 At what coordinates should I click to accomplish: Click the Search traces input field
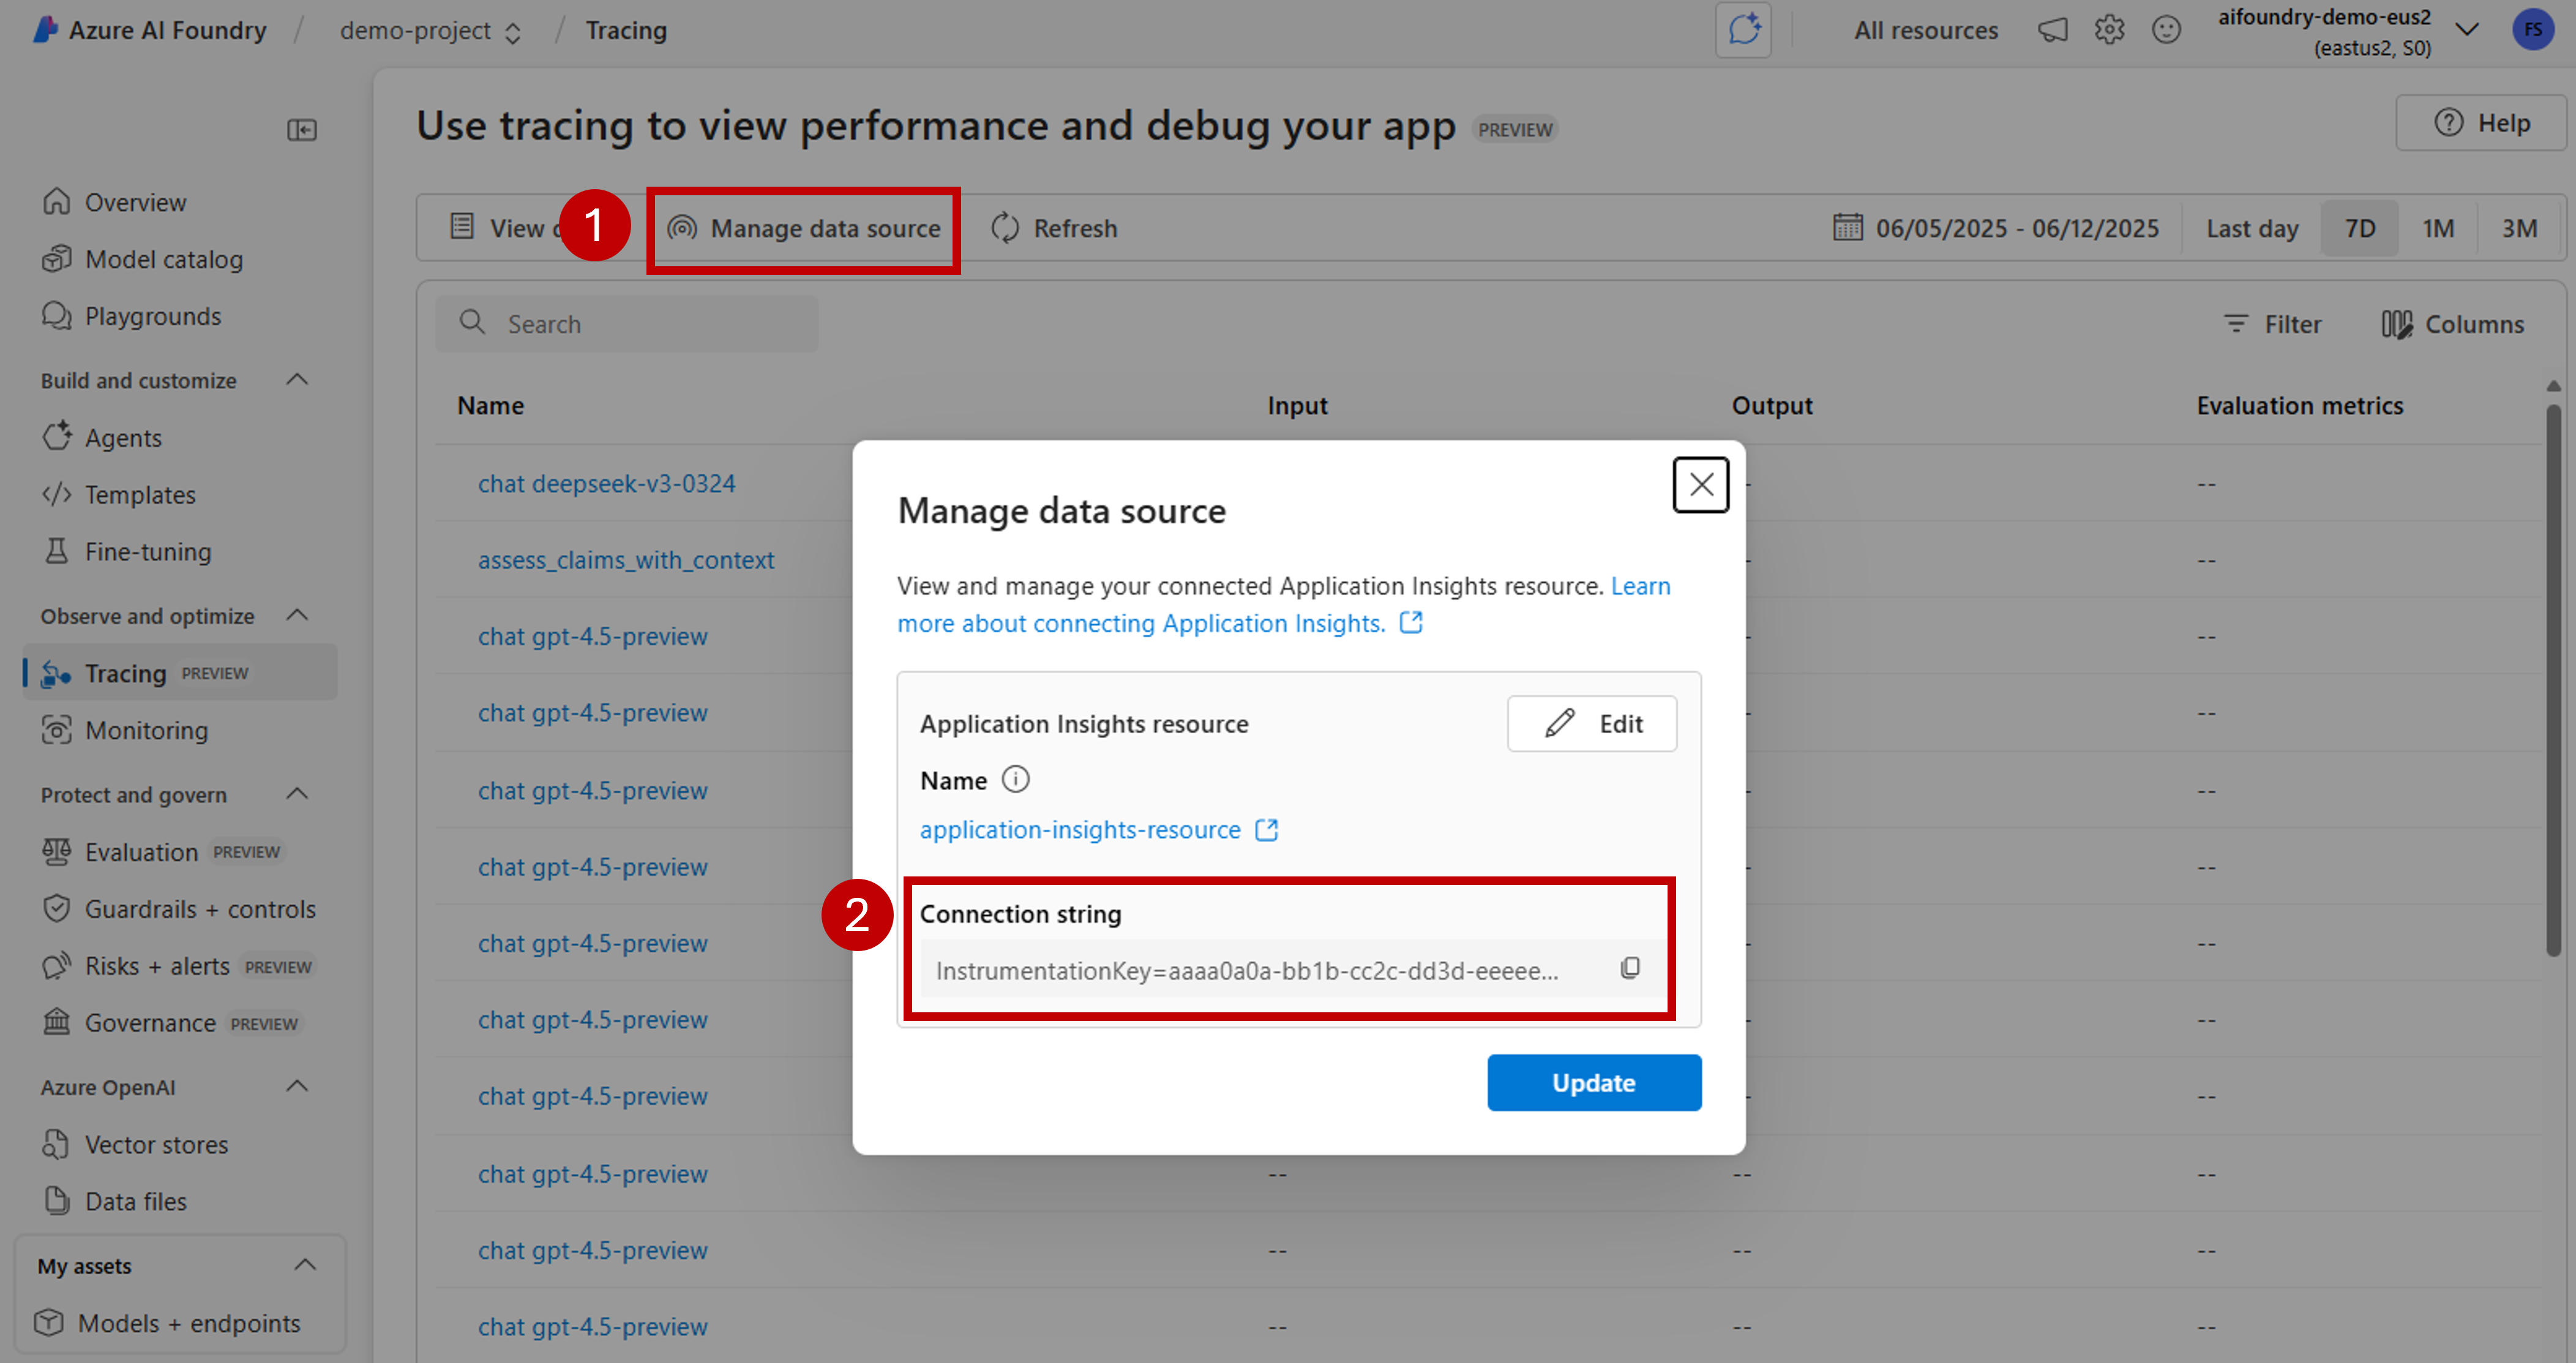(x=626, y=324)
